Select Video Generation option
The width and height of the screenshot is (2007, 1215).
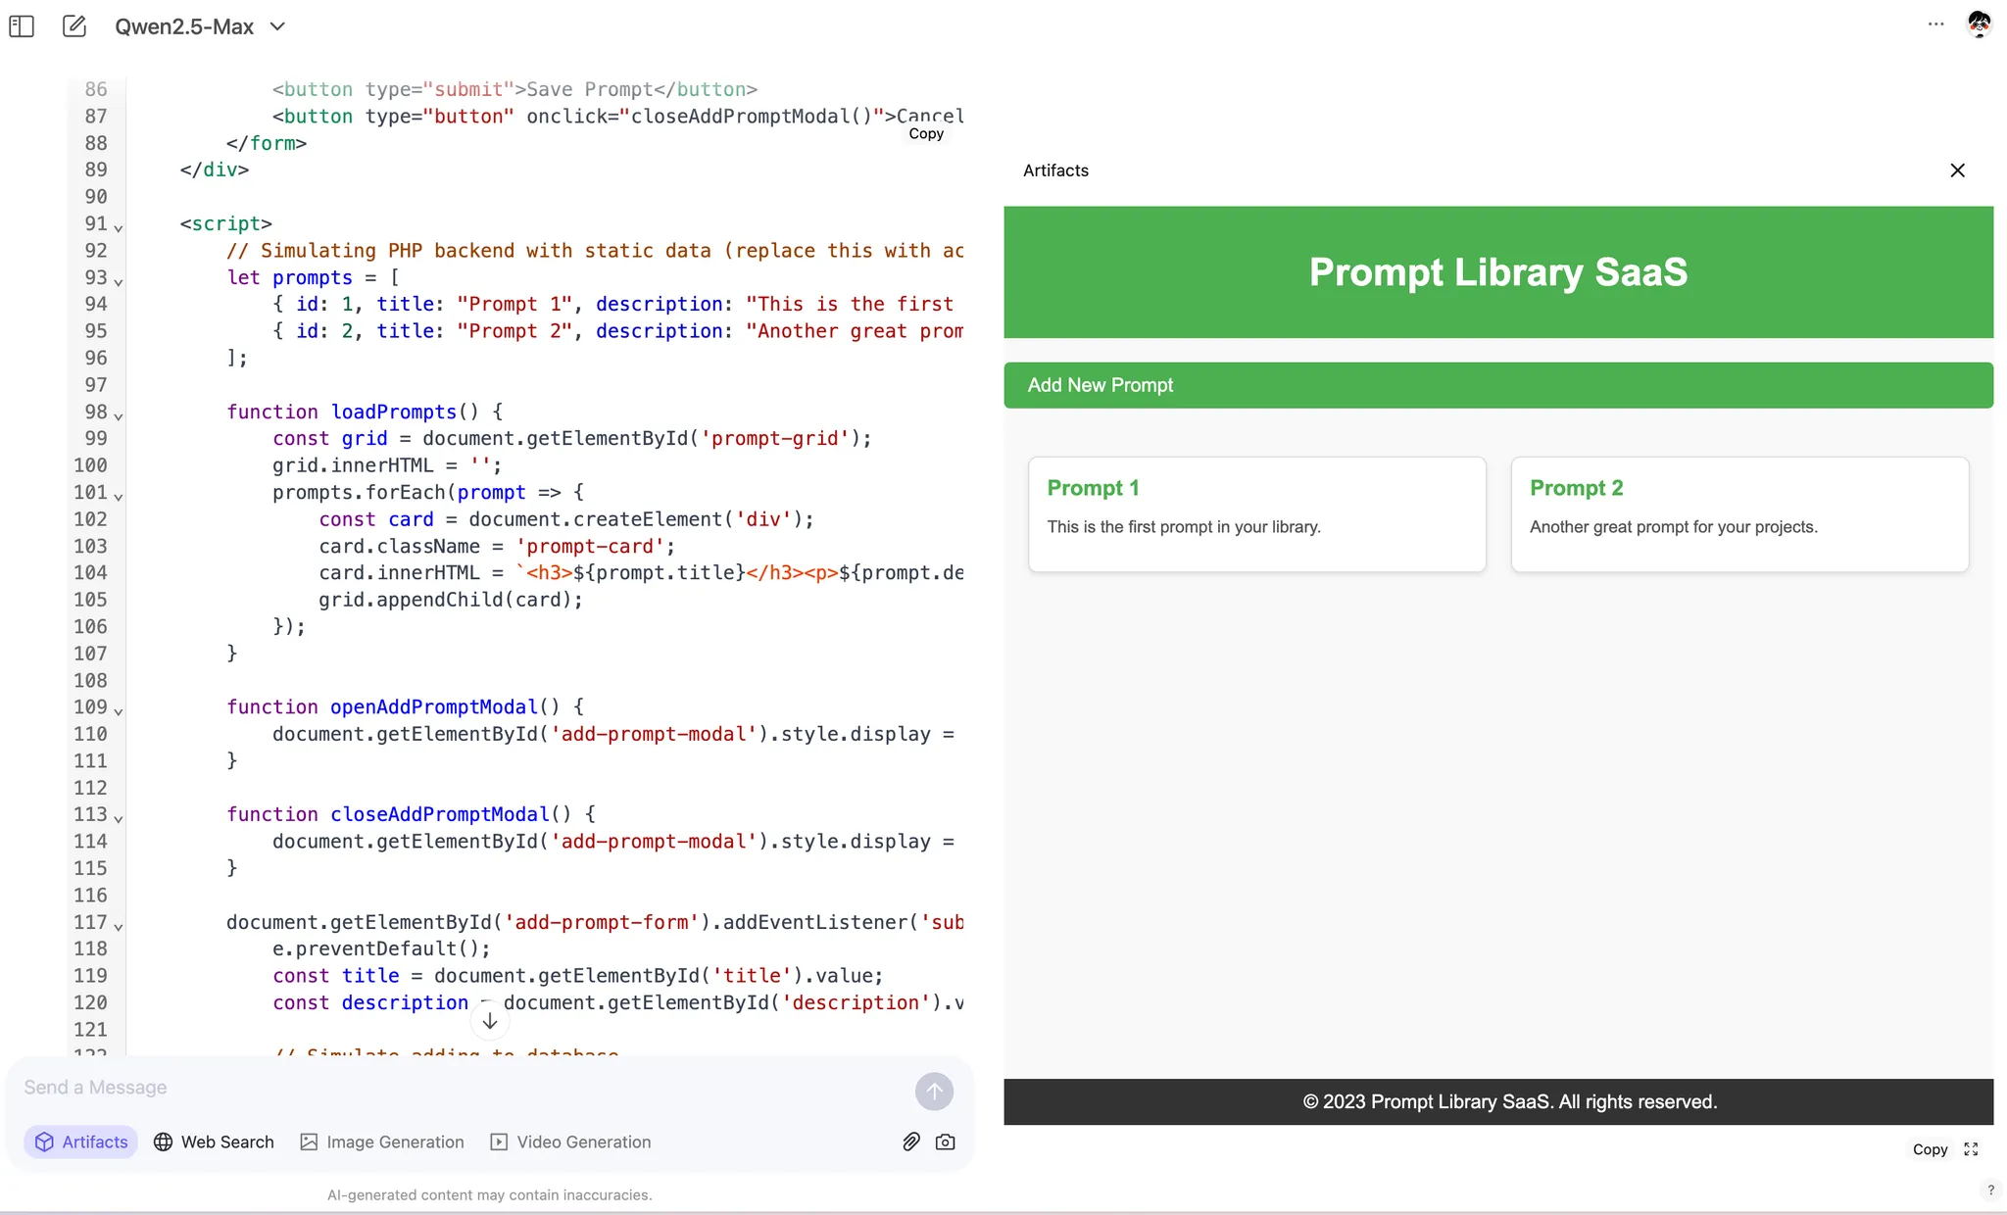coord(570,1142)
